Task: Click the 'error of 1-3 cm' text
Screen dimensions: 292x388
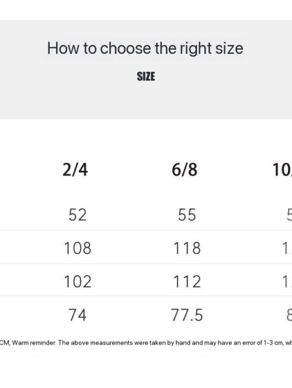Action: click(263, 343)
